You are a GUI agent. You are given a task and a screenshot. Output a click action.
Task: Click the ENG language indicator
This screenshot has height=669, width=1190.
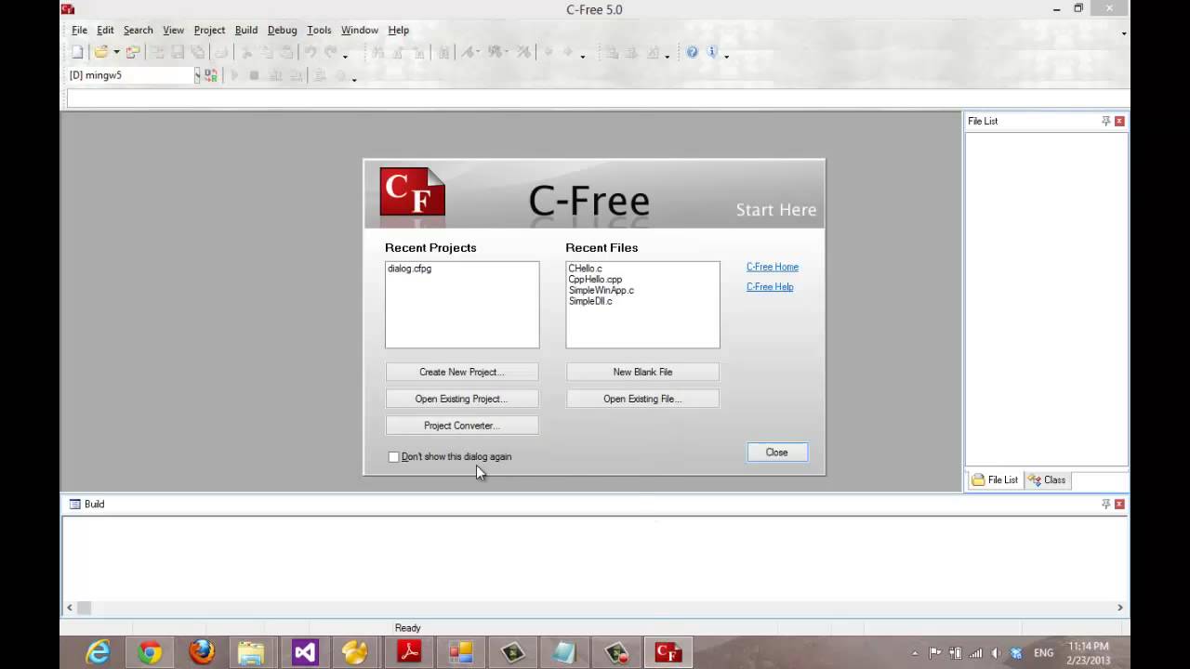(x=1043, y=653)
